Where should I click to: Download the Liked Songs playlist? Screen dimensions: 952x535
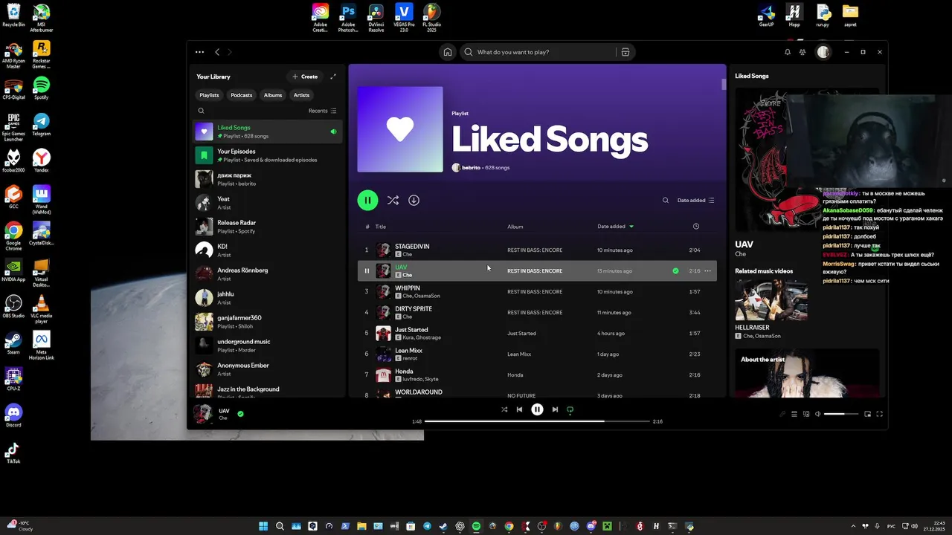(414, 200)
